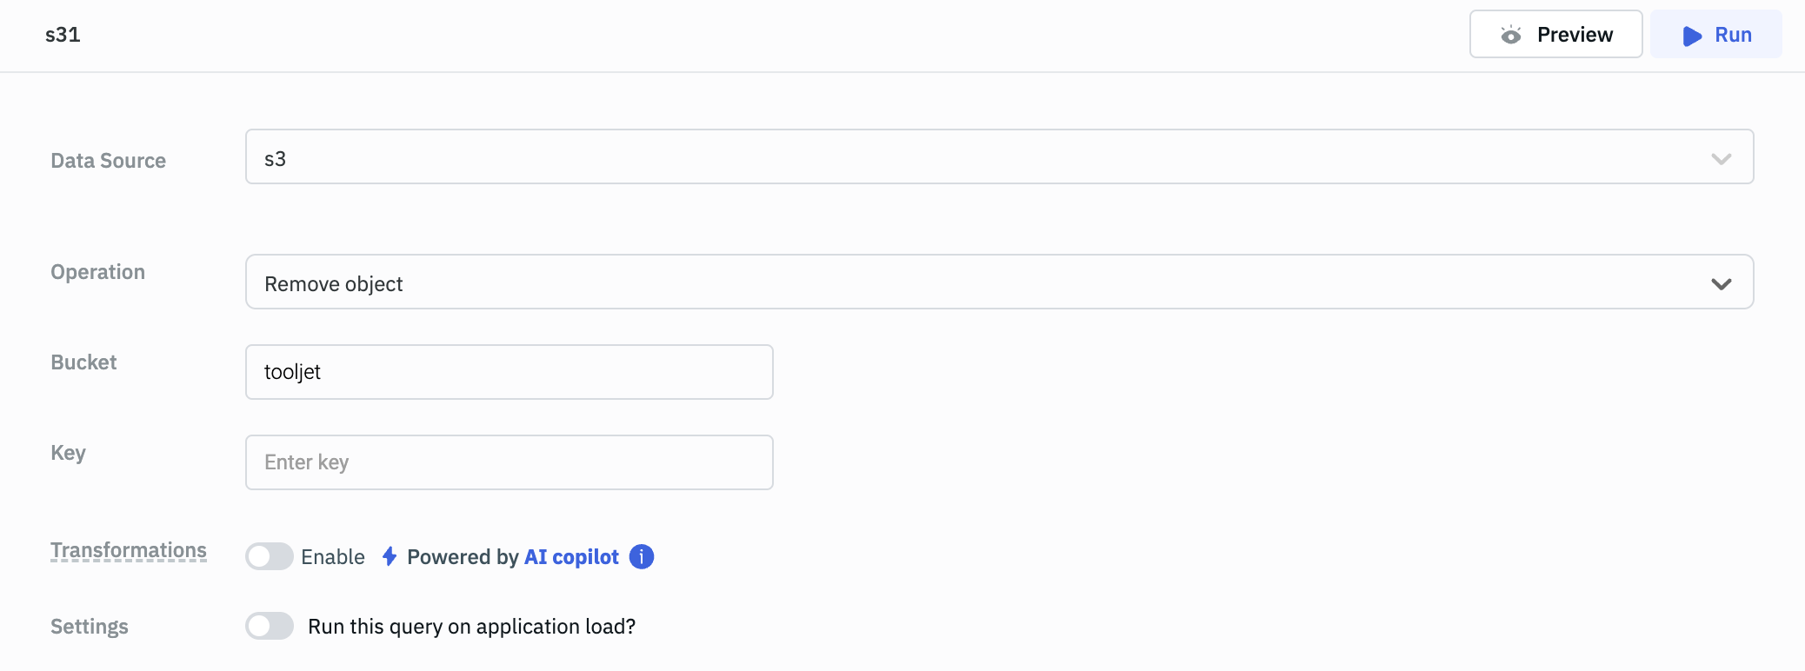The image size is (1805, 671).
Task: Click the Data Source chevron arrow
Action: click(1721, 158)
